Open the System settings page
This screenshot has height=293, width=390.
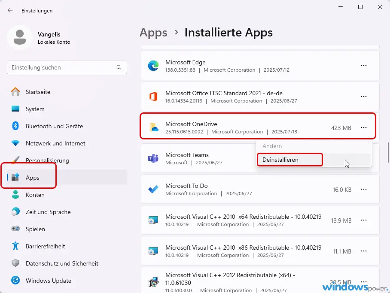click(67, 109)
